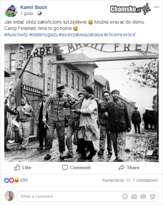Click the laughing Haha reaction icon
This screenshot has height=205, width=163.
tap(17, 180)
